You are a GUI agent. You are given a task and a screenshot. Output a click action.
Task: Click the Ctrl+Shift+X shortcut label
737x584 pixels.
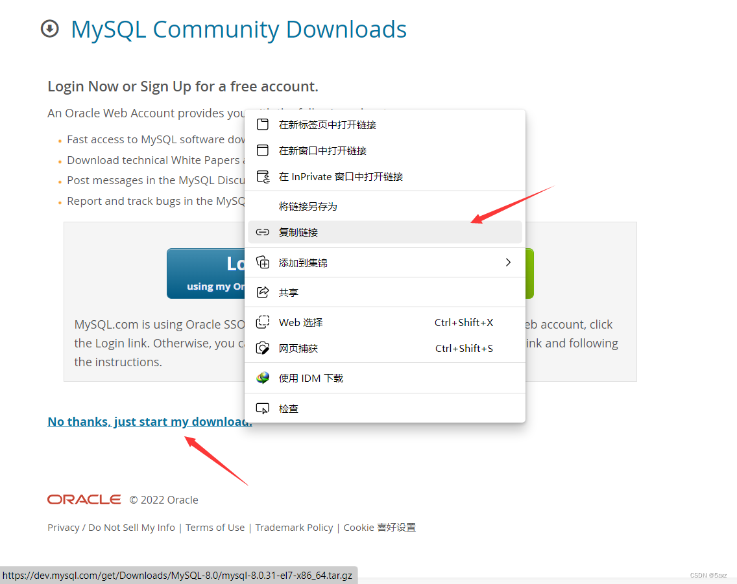(x=463, y=322)
